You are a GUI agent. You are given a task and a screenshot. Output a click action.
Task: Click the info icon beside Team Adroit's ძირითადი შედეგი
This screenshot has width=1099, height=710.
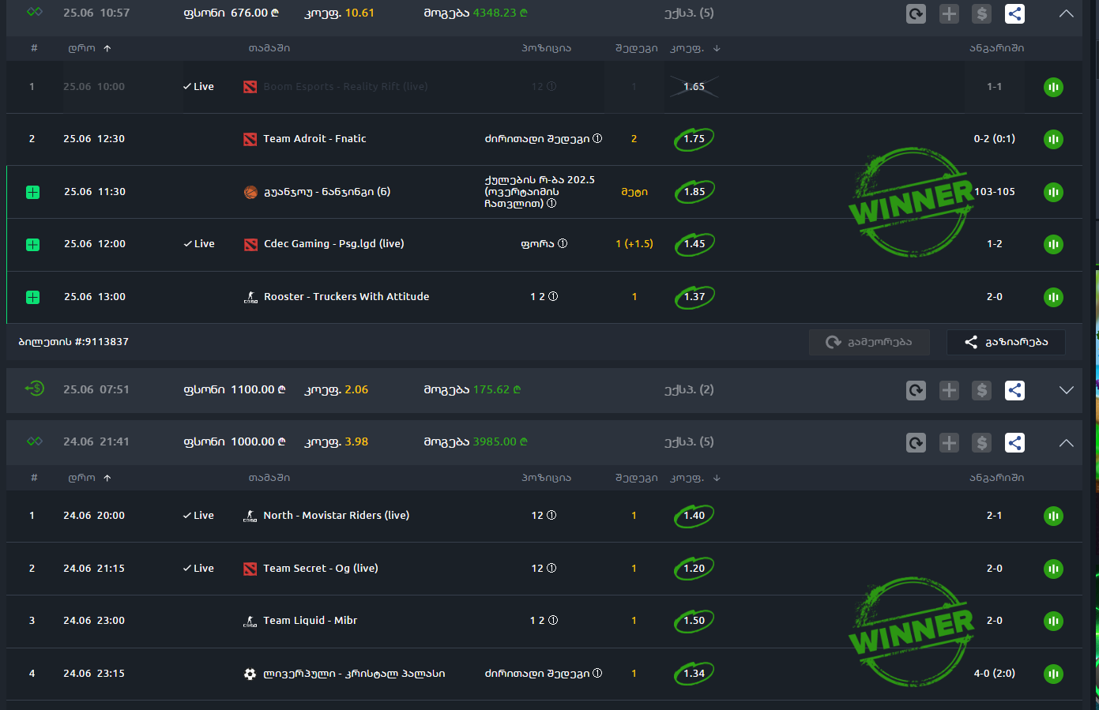pos(597,138)
